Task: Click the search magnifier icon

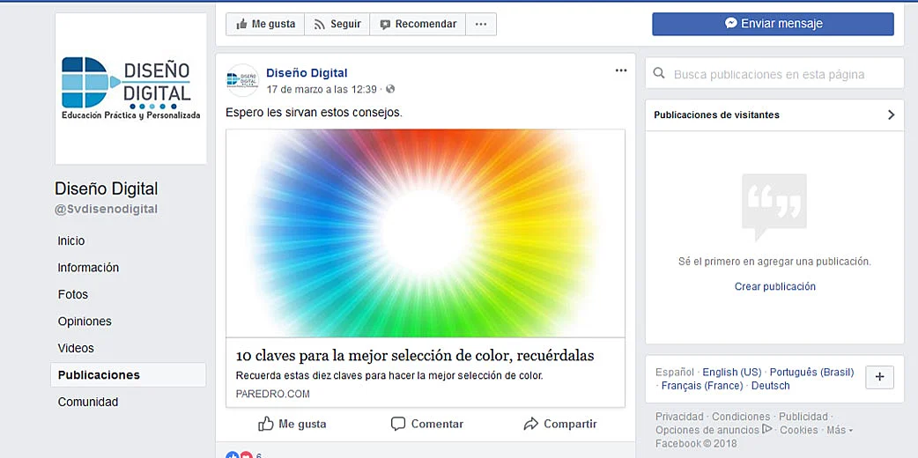Action: pos(659,74)
